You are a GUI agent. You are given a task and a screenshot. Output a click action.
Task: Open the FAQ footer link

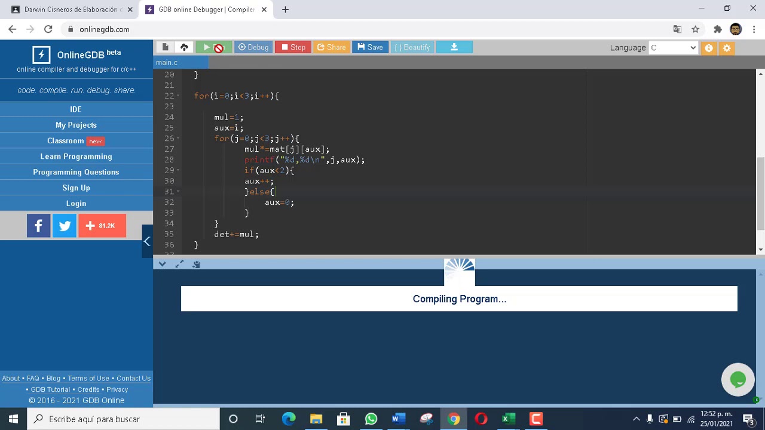pyautogui.click(x=33, y=378)
